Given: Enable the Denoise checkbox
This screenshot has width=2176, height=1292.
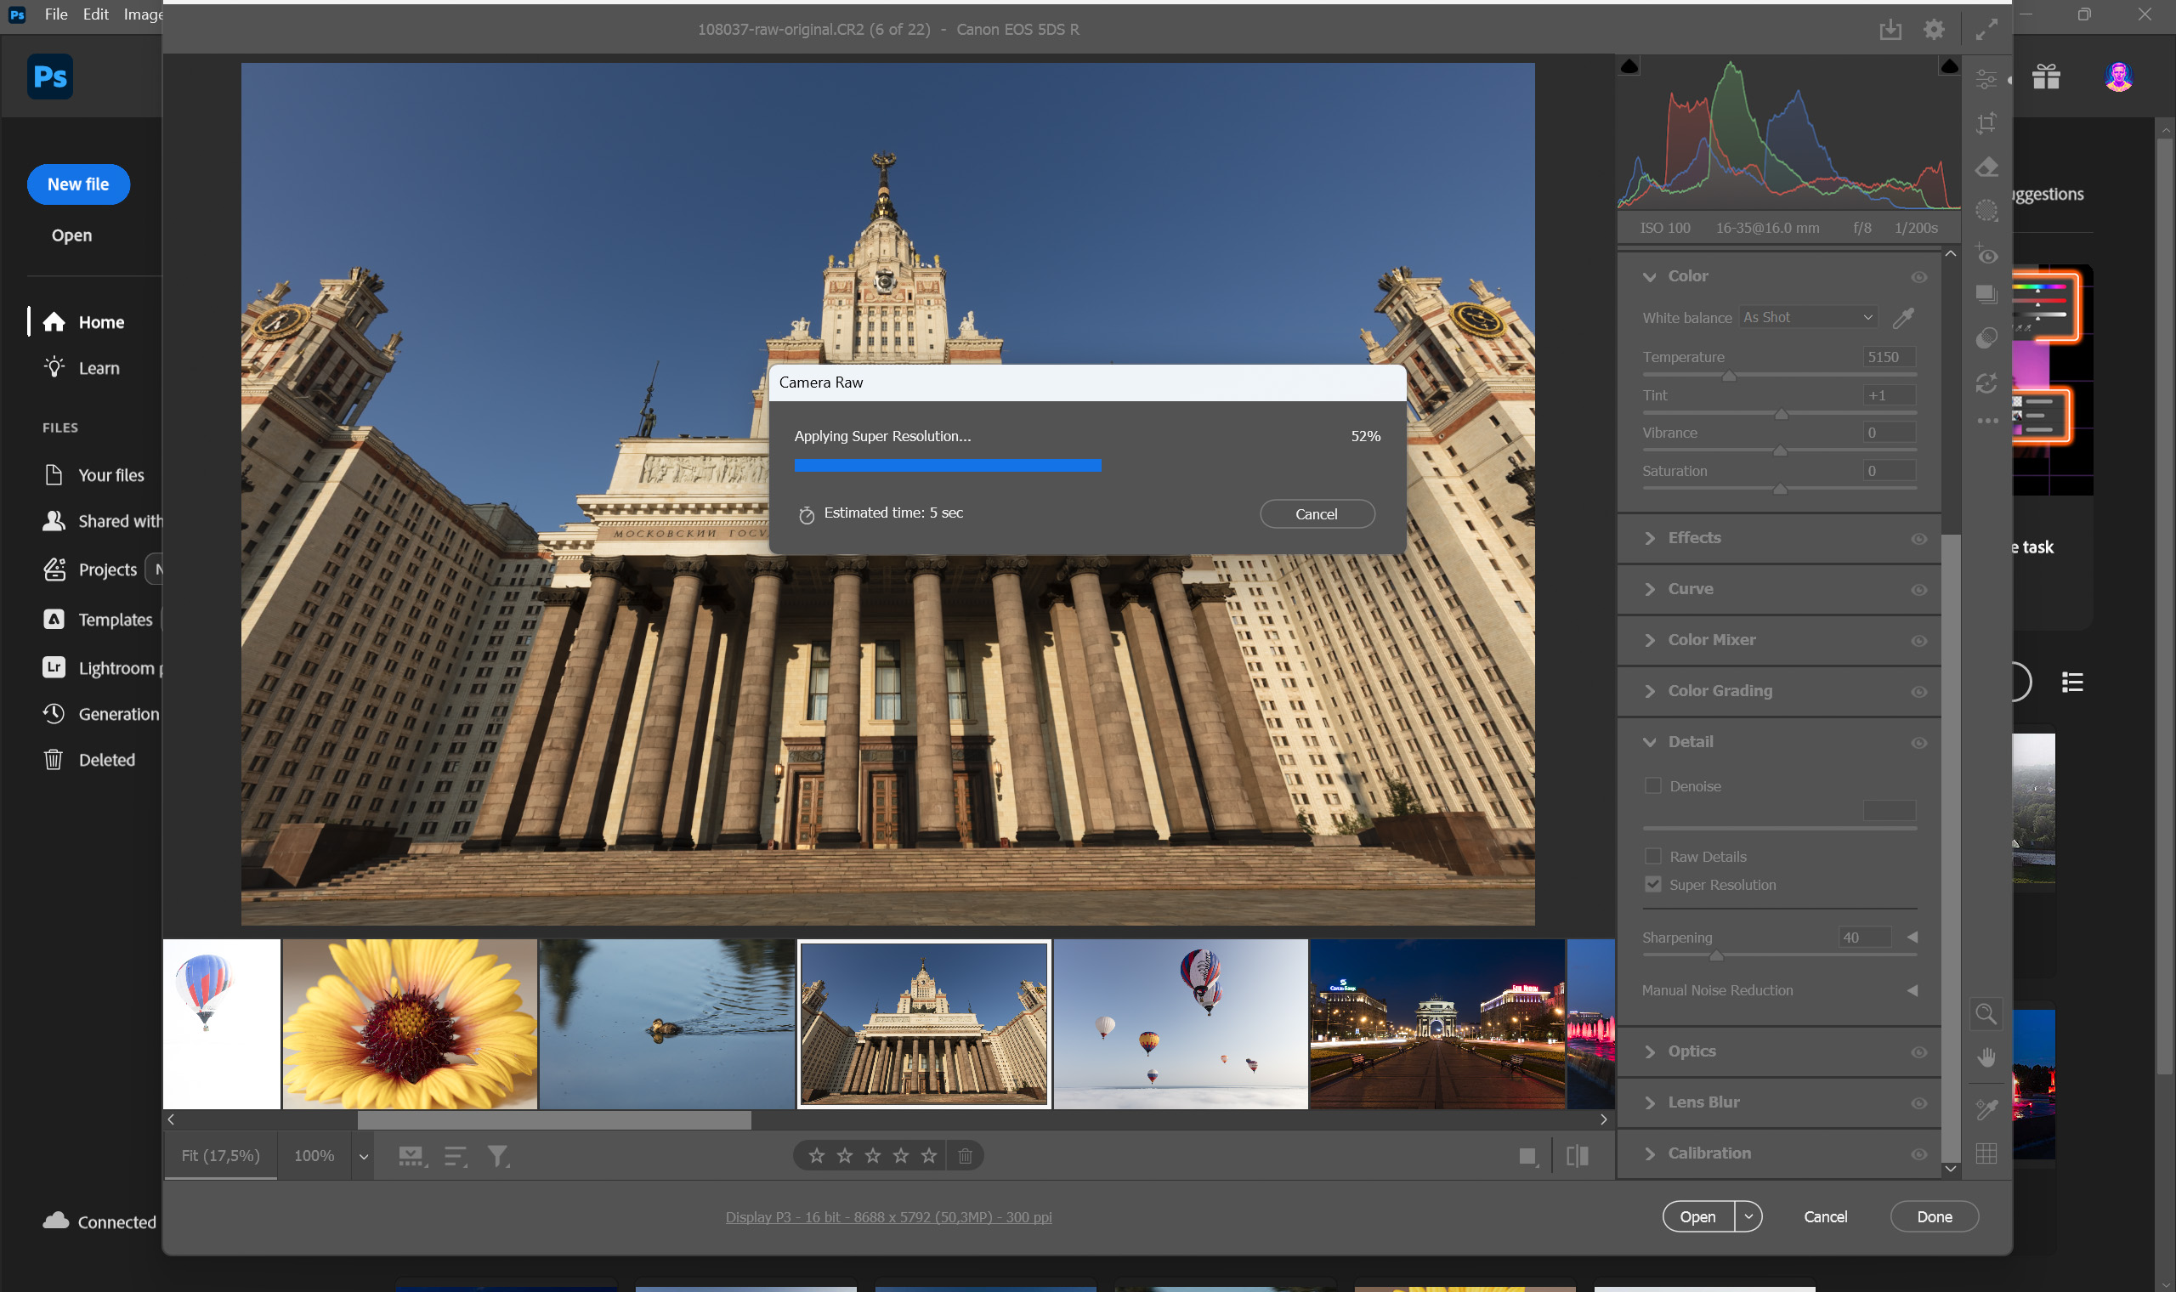Looking at the screenshot, I should coord(1652,785).
